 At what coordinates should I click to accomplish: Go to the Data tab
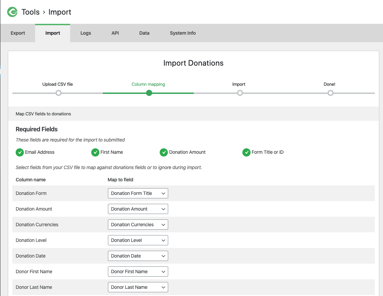(144, 33)
